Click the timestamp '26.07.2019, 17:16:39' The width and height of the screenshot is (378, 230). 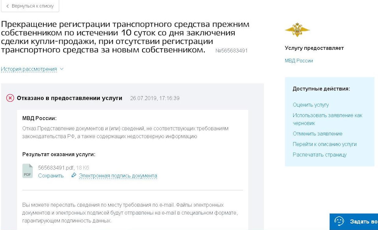[155, 98]
